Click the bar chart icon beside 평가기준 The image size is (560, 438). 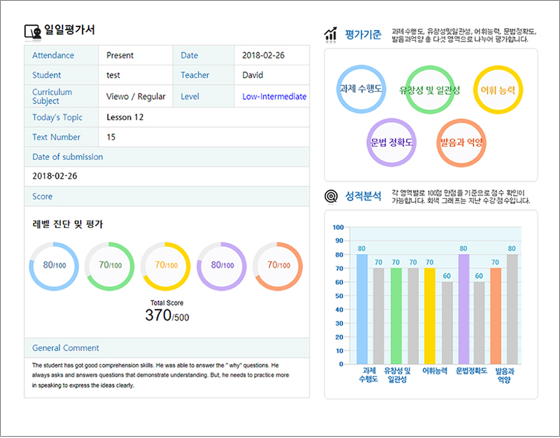click(330, 34)
